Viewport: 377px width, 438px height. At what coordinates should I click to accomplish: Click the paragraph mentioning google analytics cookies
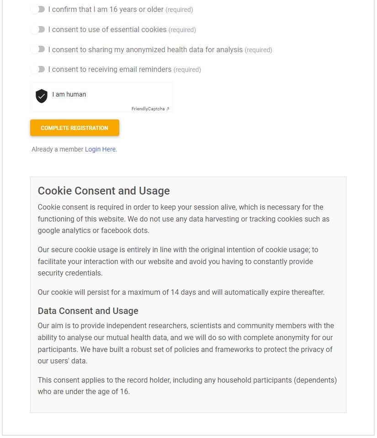pyautogui.click(x=184, y=219)
